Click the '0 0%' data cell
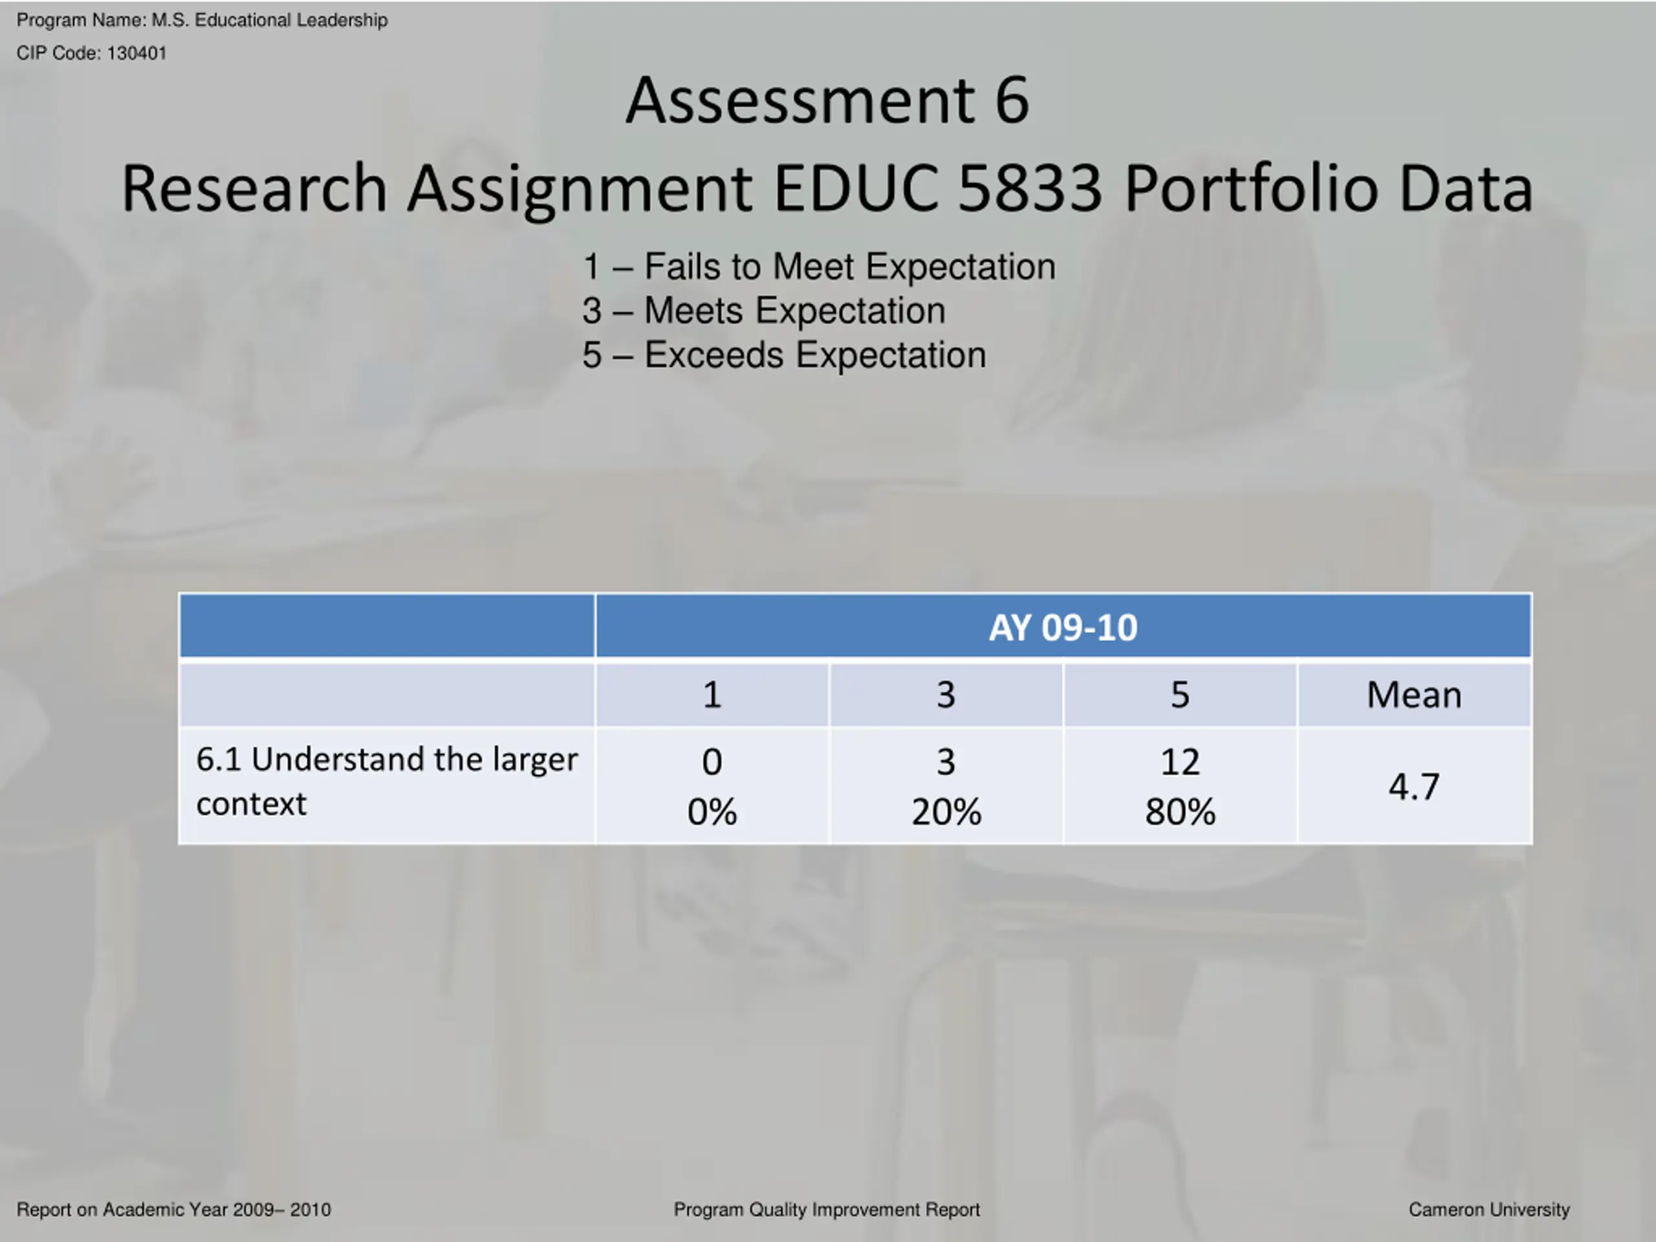 [x=712, y=786]
